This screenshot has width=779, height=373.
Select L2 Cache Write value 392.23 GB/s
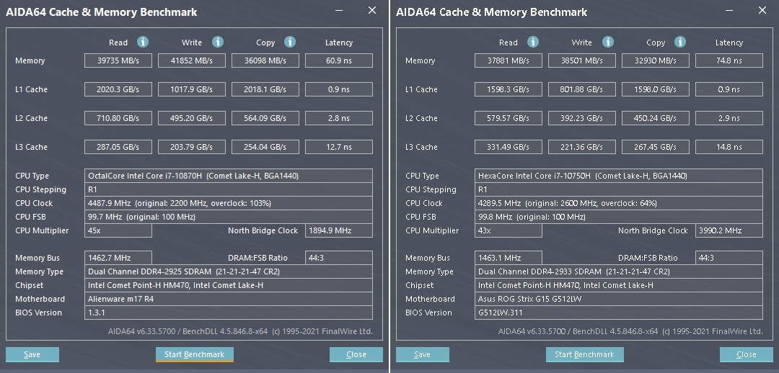pos(582,118)
